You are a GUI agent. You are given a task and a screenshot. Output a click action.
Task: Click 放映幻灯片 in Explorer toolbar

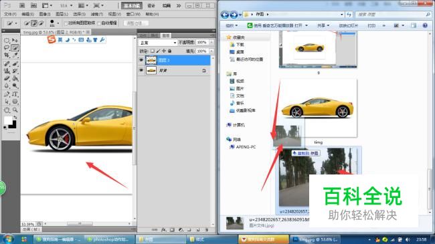click(348, 25)
